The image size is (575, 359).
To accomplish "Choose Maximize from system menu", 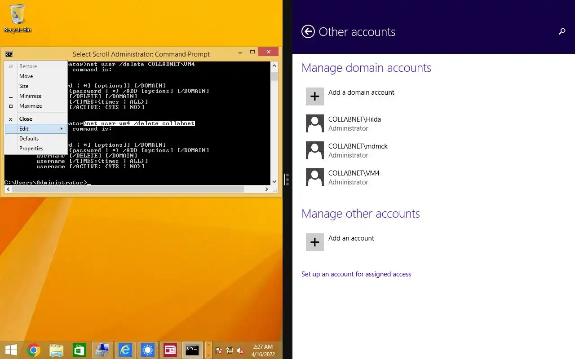I will 36,106.
